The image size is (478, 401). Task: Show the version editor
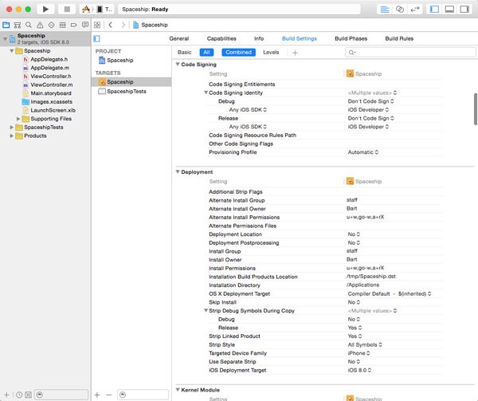pos(415,9)
